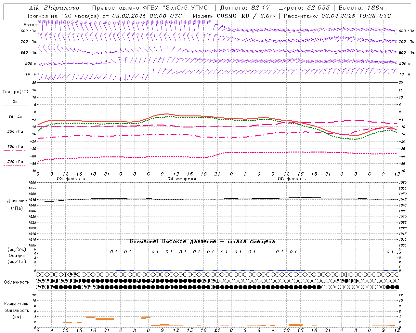Screen dimensions: 416x333
Task: Click the 05 февраля date label
Action: (x=292, y=179)
